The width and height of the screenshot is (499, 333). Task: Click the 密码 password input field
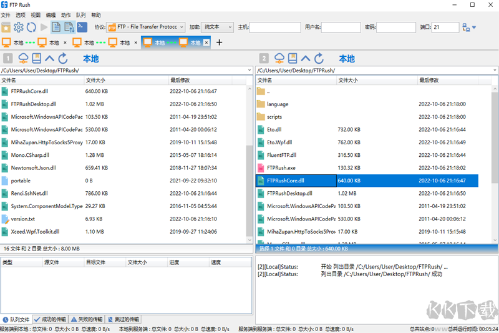[x=396, y=27]
